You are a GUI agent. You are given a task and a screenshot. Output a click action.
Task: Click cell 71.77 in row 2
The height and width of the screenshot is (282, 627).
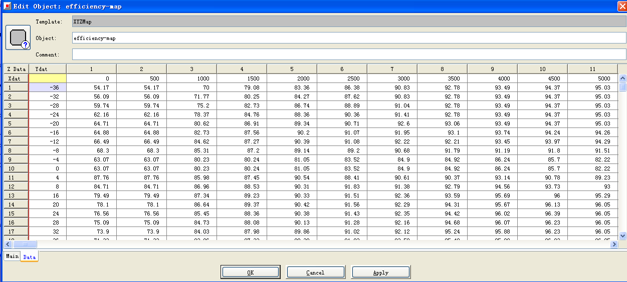coord(191,96)
